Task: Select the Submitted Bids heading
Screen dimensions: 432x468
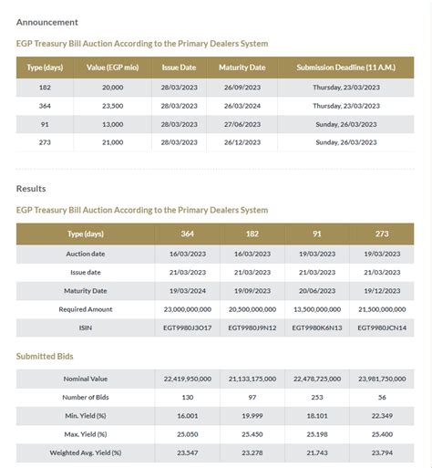Action: pos(45,356)
